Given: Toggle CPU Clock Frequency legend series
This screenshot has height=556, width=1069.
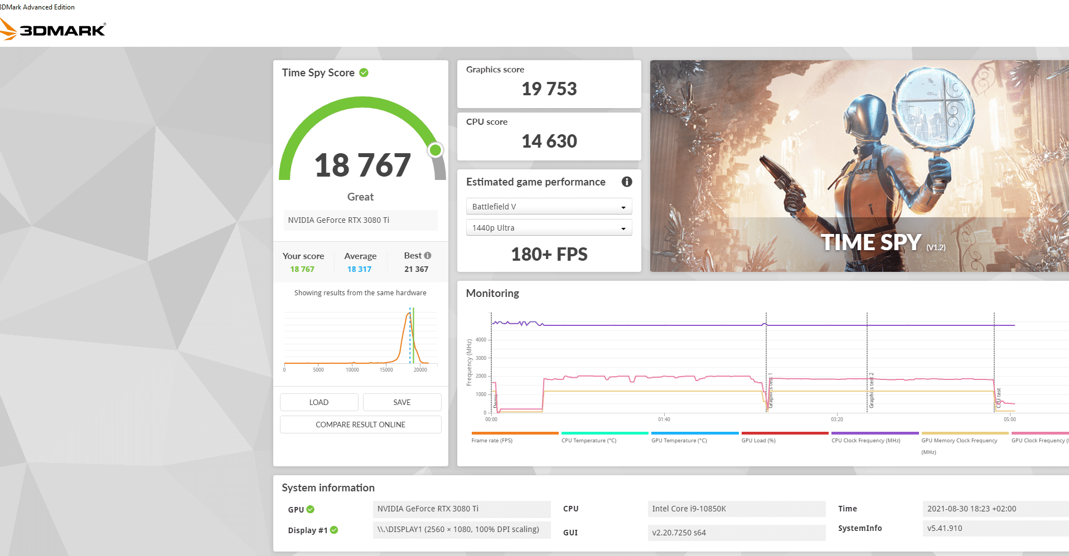Looking at the screenshot, I should pyautogui.click(x=875, y=437).
